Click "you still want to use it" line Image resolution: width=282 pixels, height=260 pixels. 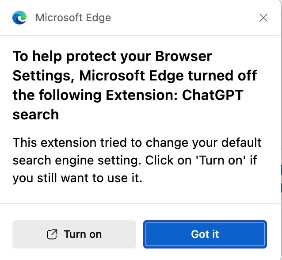click(77, 178)
